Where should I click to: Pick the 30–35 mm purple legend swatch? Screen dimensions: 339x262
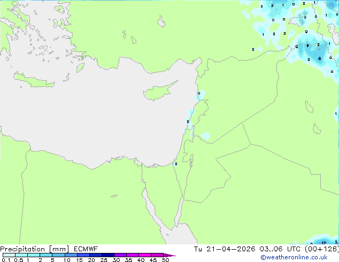coord(120,255)
